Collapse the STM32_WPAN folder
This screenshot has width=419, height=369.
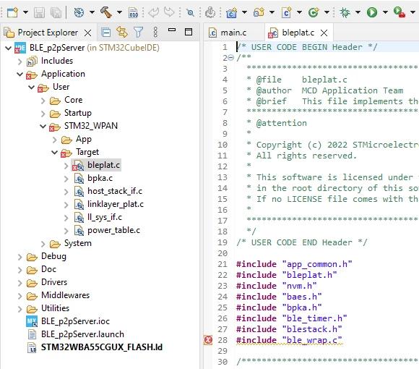pyautogui.click(x=43, y=126)
